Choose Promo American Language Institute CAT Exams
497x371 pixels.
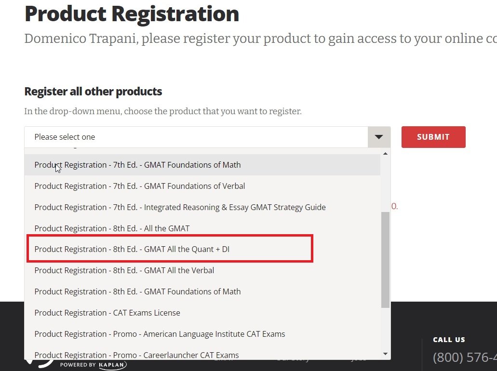click(160, 334)
